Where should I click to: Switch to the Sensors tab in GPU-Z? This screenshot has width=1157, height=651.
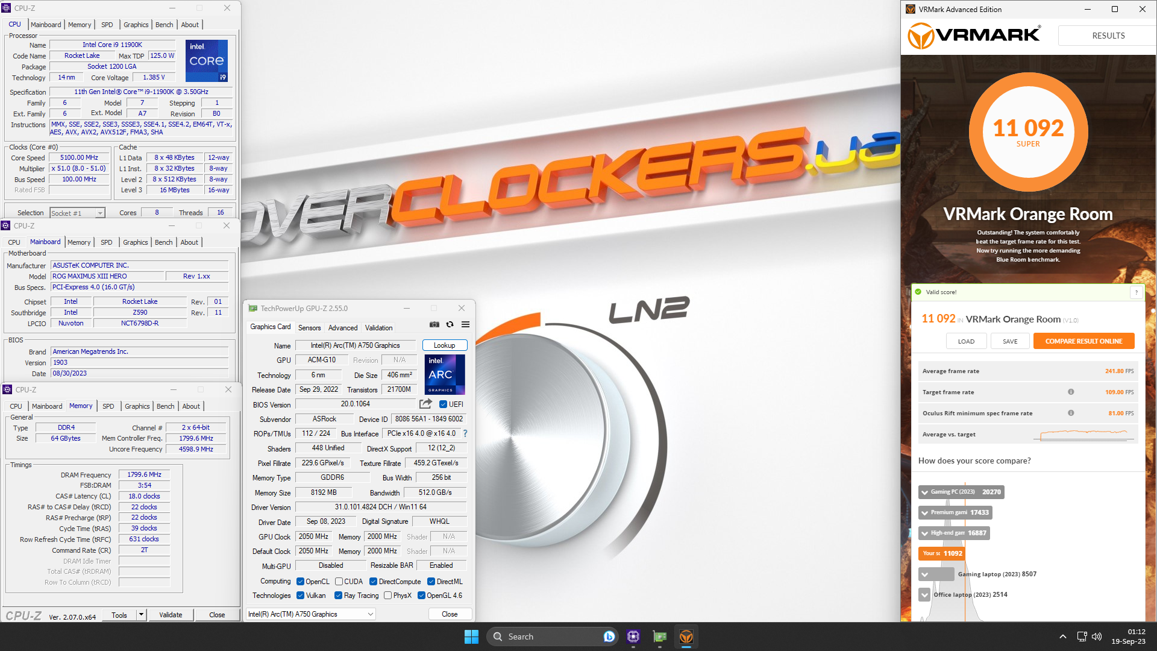pyautogui.click(x=309, y=328)
